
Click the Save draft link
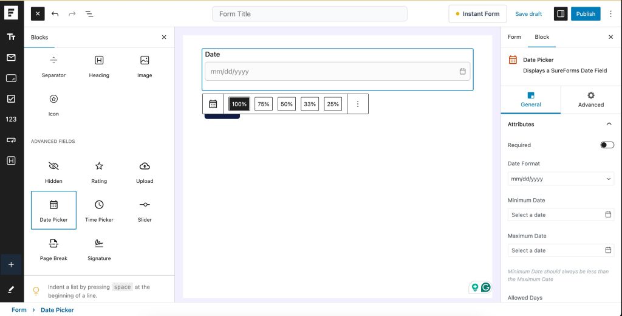tap(528, 13)
